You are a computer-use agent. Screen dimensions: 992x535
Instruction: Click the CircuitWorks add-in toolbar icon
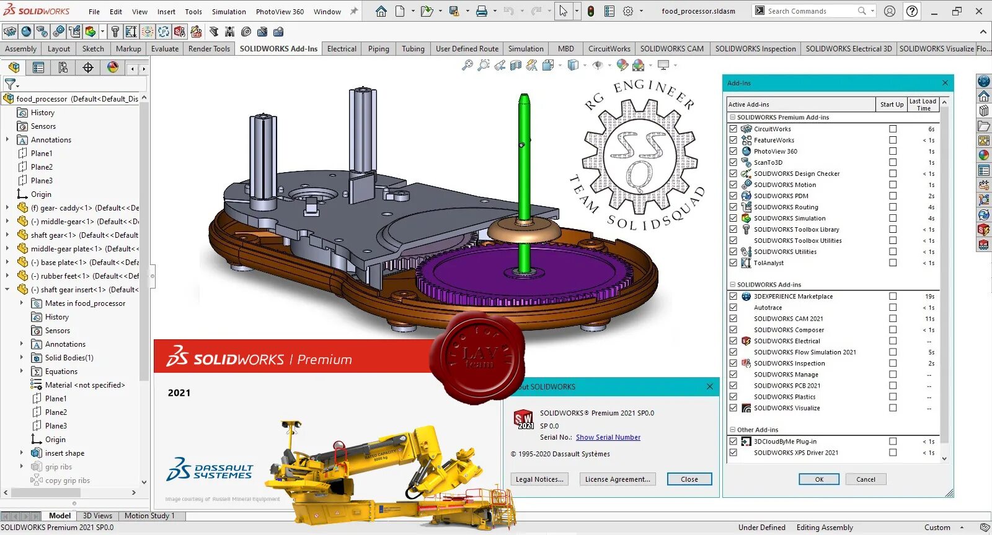pyautogui.click(x=10, y=32)
